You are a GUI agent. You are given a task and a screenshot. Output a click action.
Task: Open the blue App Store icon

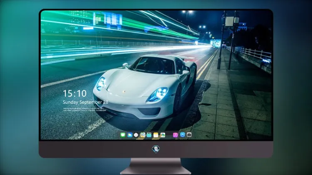point(183,135)
